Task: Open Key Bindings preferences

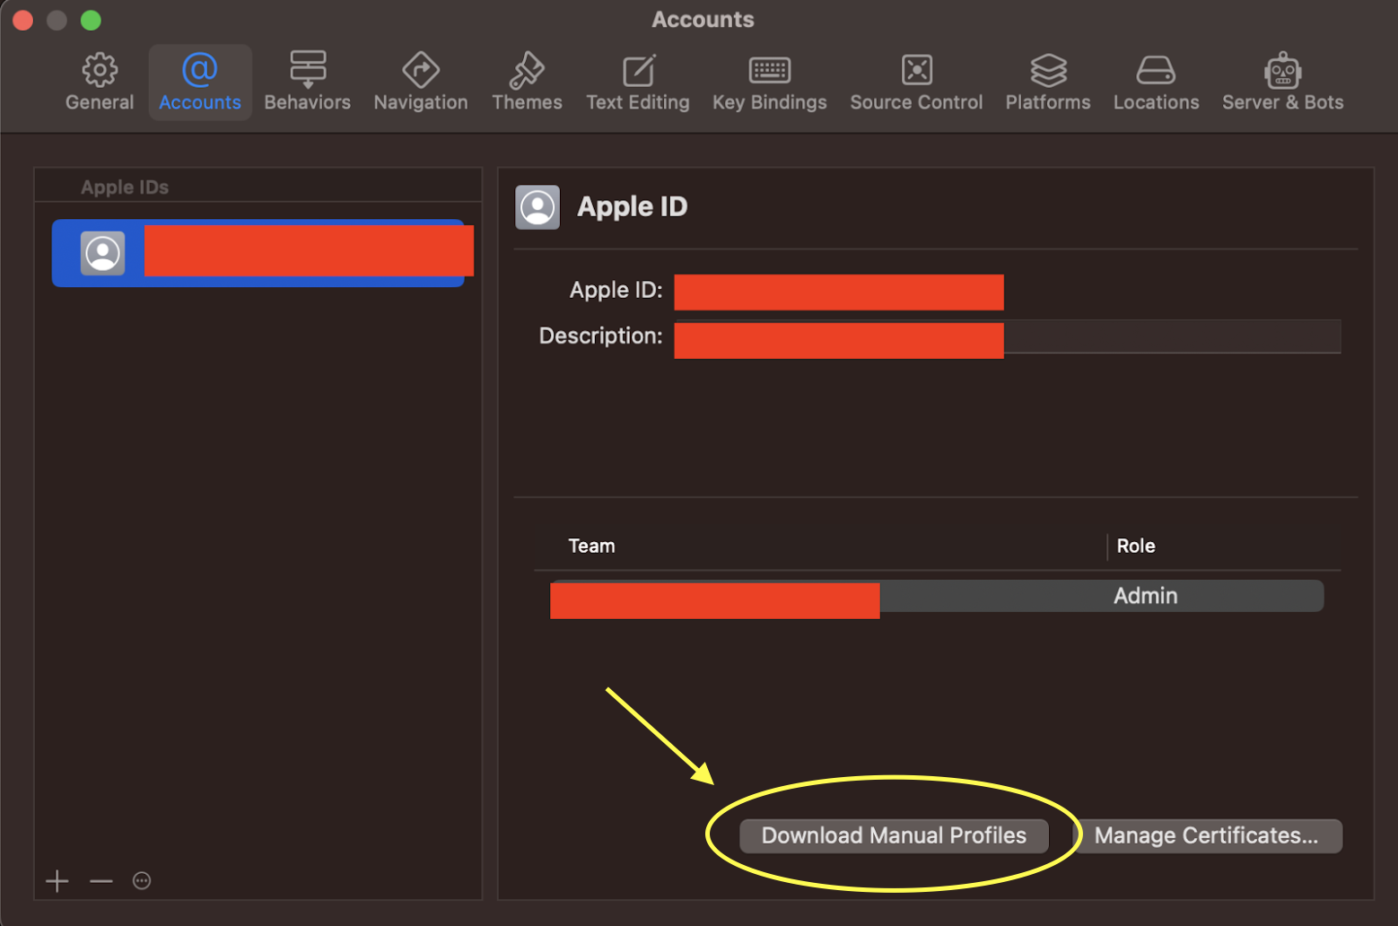Action: coord(770,83)
